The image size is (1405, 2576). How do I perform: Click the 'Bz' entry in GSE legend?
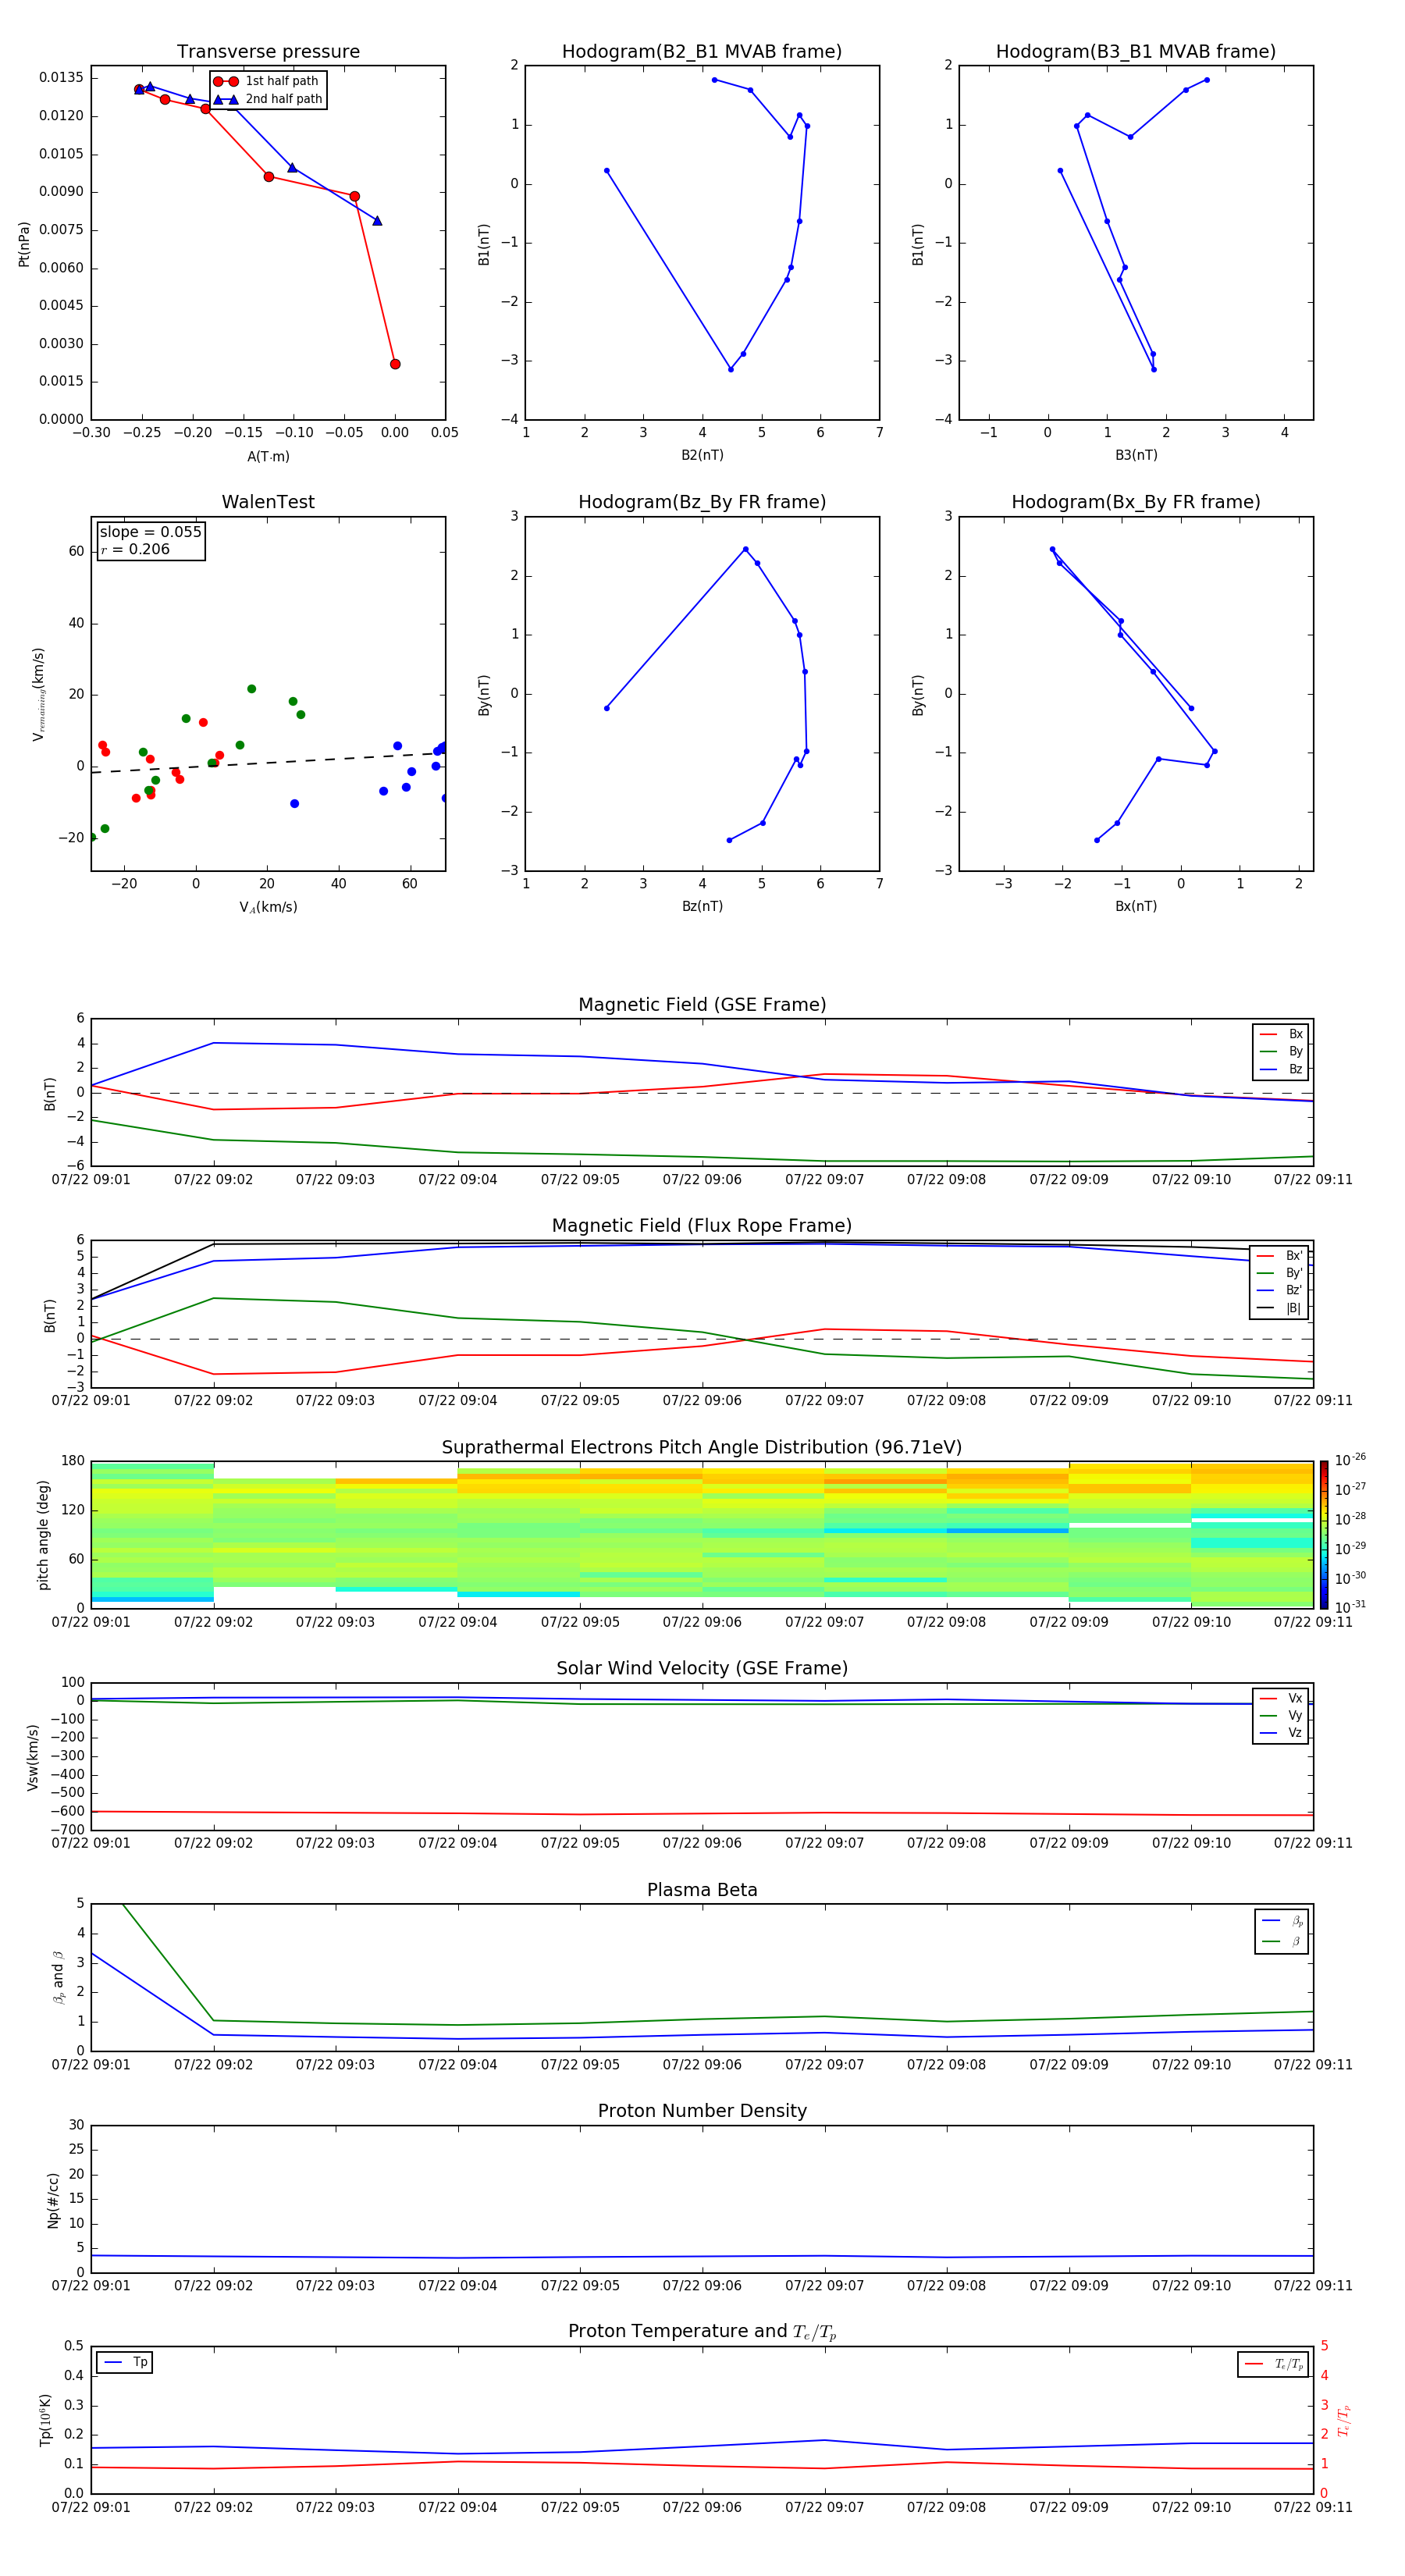coord(1281,1069)
